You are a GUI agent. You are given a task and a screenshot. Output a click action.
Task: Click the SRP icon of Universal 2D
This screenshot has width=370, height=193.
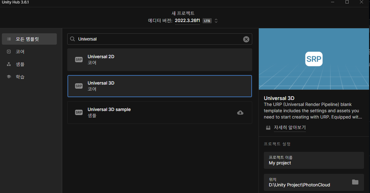pyautogui.click(x=79, y=59)
